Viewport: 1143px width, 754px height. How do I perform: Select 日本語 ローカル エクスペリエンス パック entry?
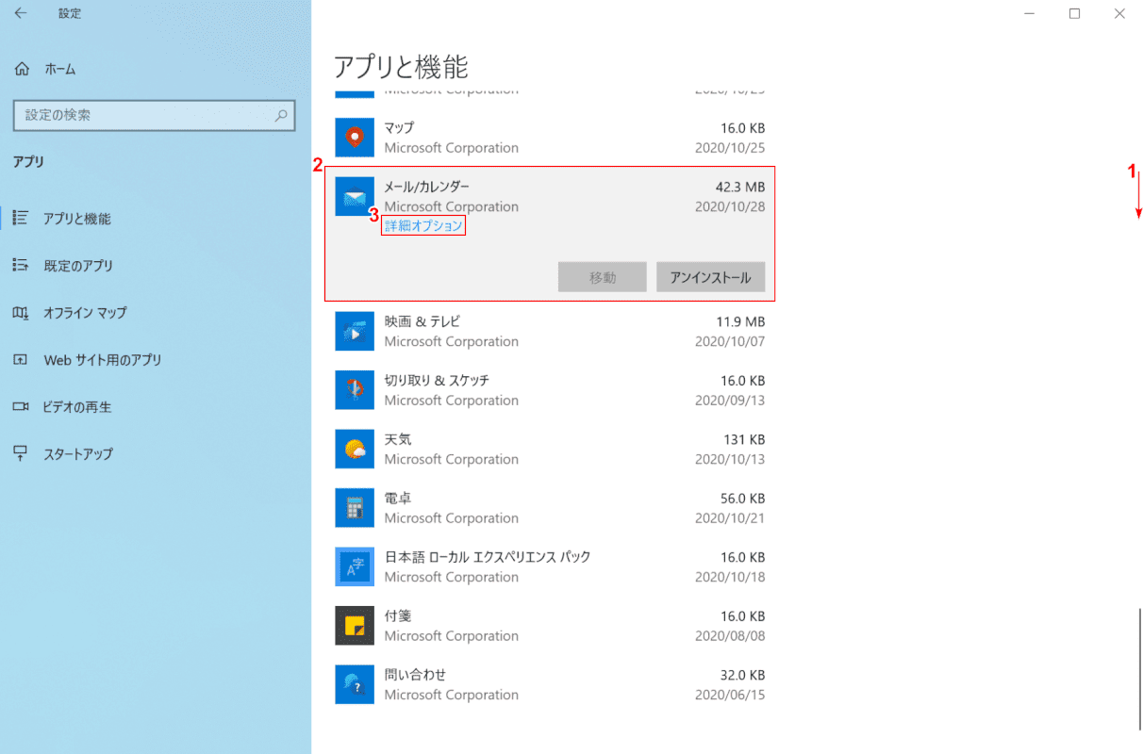point(550,566)
